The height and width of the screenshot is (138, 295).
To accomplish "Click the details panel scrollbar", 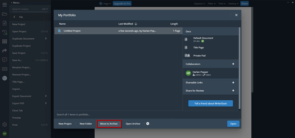I will (x=239, y=68).
